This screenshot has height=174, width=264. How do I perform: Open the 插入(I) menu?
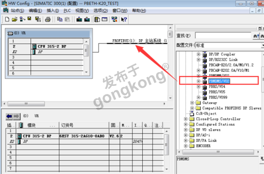pos(53,11)
